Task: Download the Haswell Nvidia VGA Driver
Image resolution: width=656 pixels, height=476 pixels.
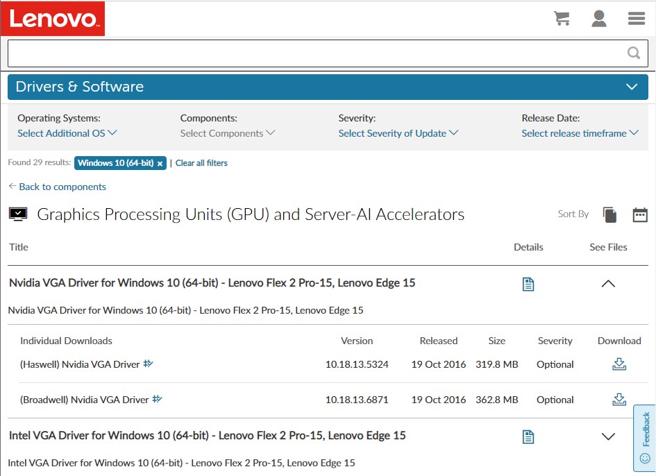Action: [619, 364]
